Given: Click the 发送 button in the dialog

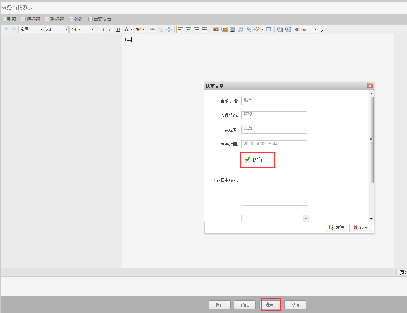Looking at the screenshot, I should [337, 228].
